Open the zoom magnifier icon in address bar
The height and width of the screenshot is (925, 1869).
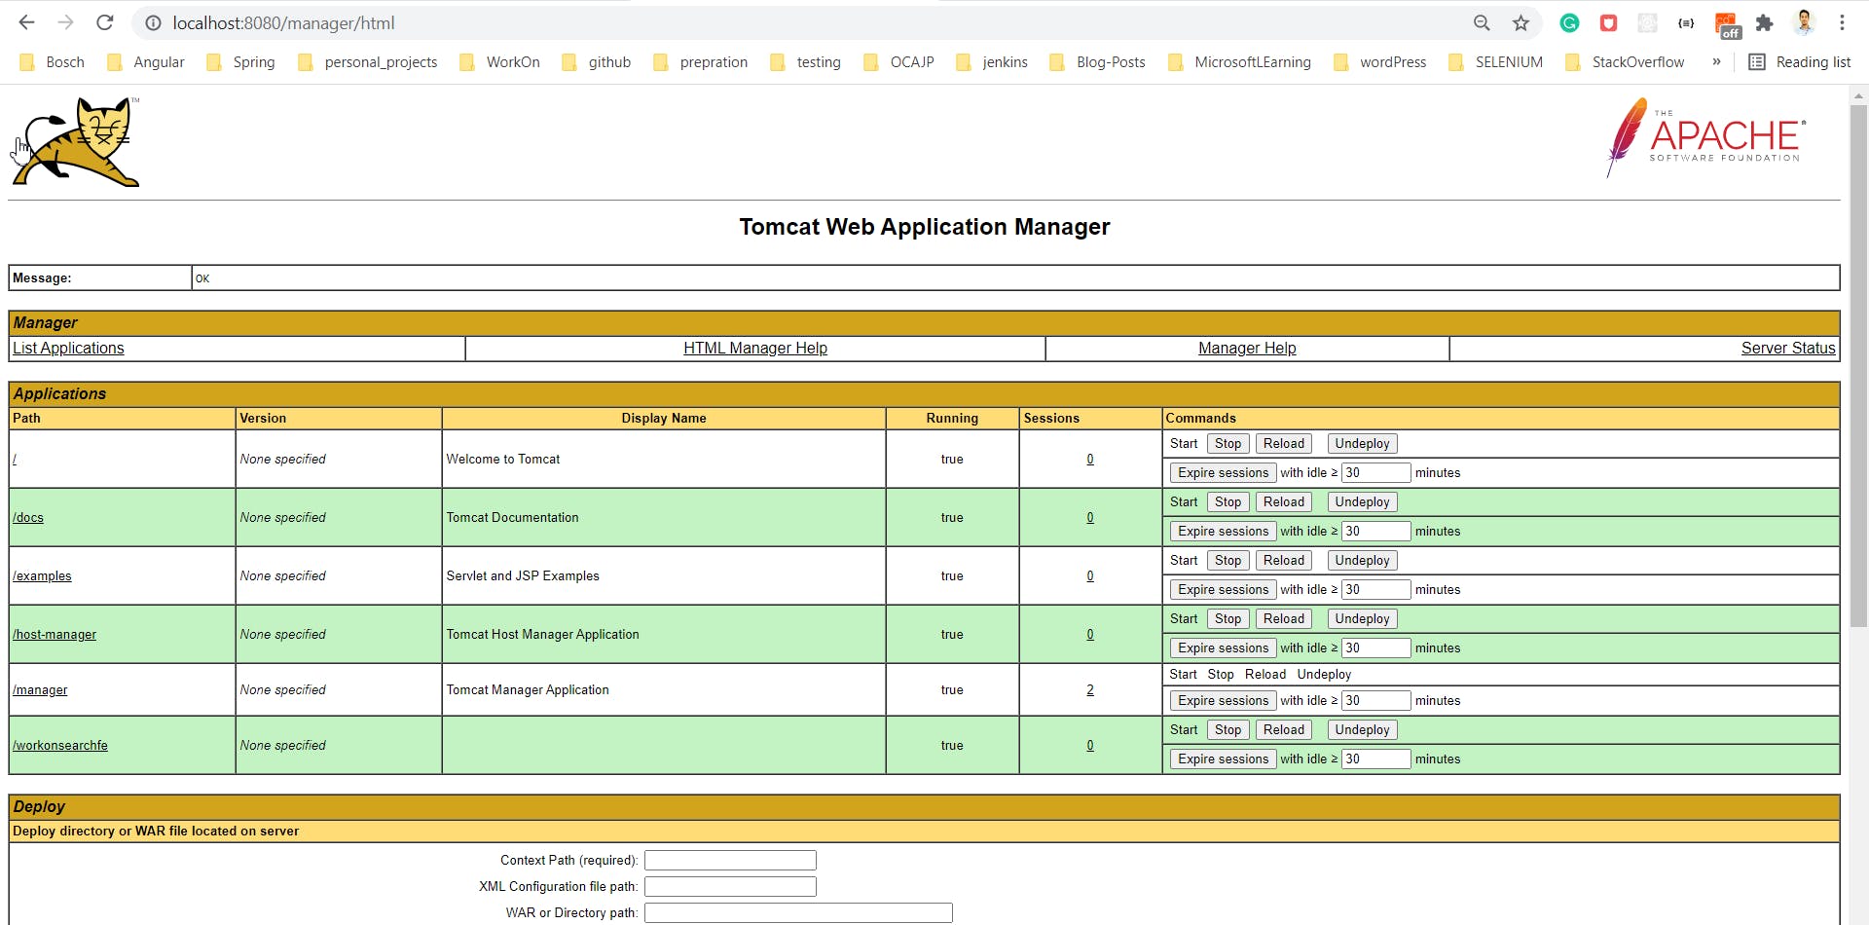click(1482, 22)
